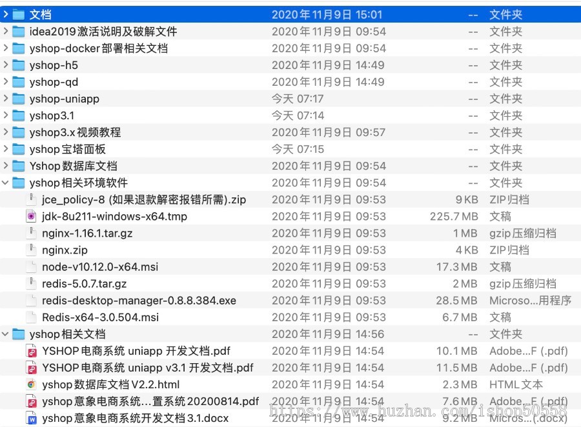Select the yshop数据库文档V2.2.html file name
This screenshot has width=581, height=427.
coord(111,384)
